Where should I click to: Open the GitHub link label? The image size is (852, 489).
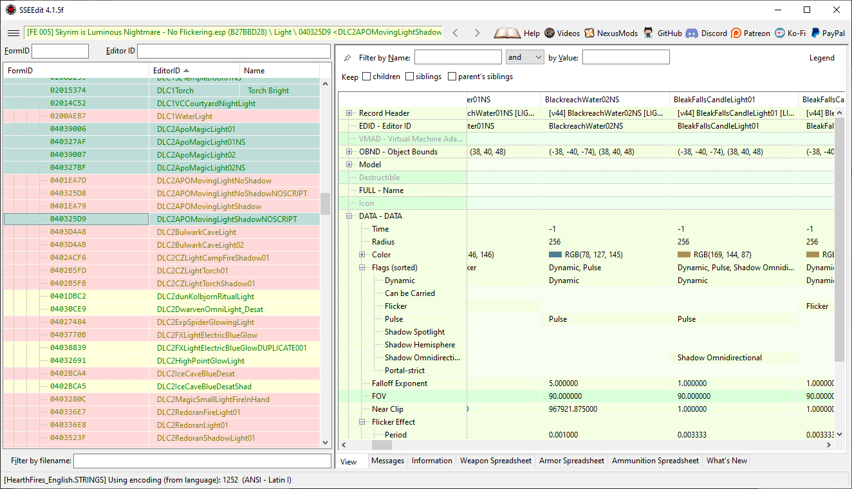coord(670,33)
